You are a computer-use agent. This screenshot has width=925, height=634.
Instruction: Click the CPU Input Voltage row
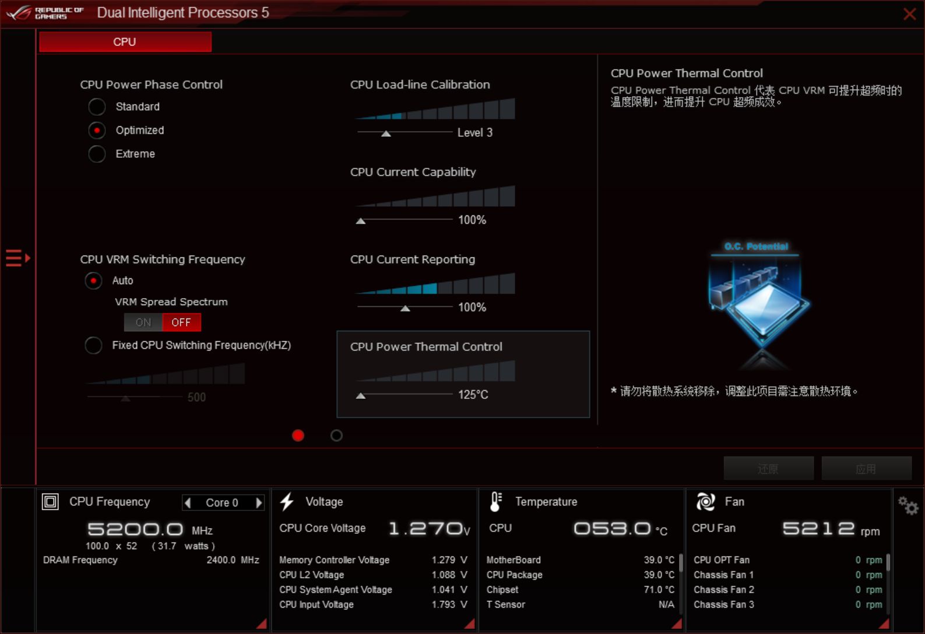373,605
